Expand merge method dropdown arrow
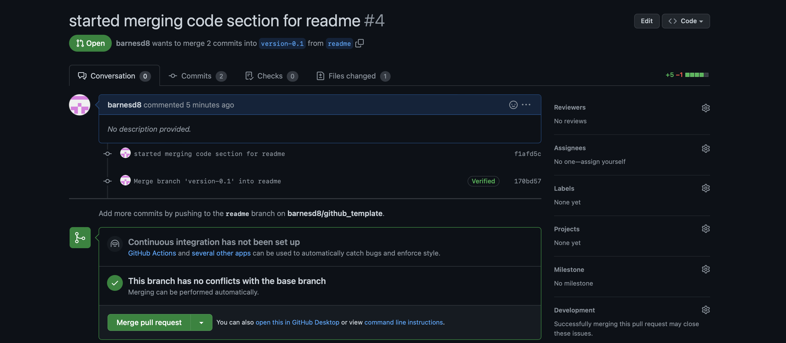The image size is (786, 343). click(x=201, y=322)
